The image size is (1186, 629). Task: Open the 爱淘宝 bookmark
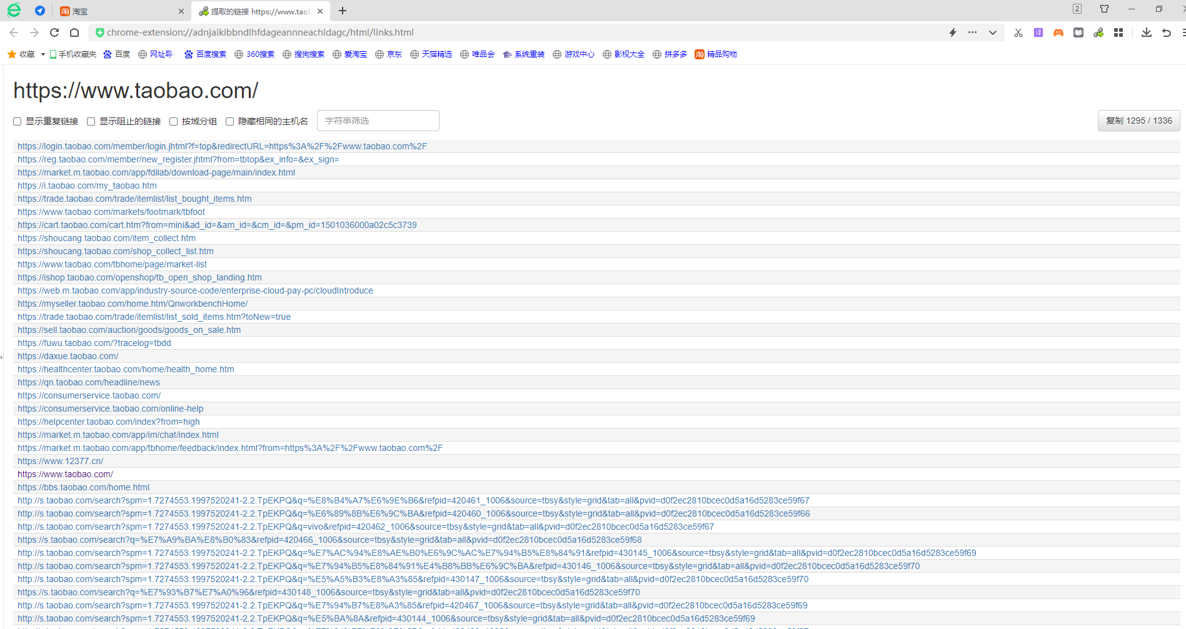click(x=349, y=54)
